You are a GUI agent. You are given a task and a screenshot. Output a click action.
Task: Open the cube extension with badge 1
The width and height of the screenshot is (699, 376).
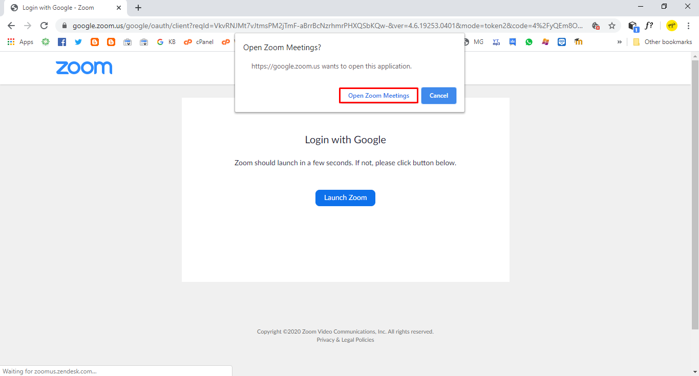pos(633,26)
